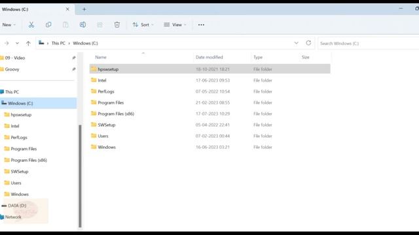Open 09 - Video in sidebar

click(15, 58)
